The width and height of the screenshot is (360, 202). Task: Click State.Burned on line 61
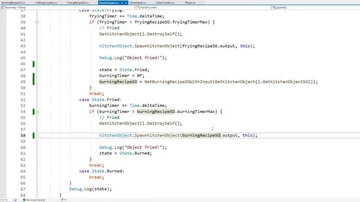point(135,153)
